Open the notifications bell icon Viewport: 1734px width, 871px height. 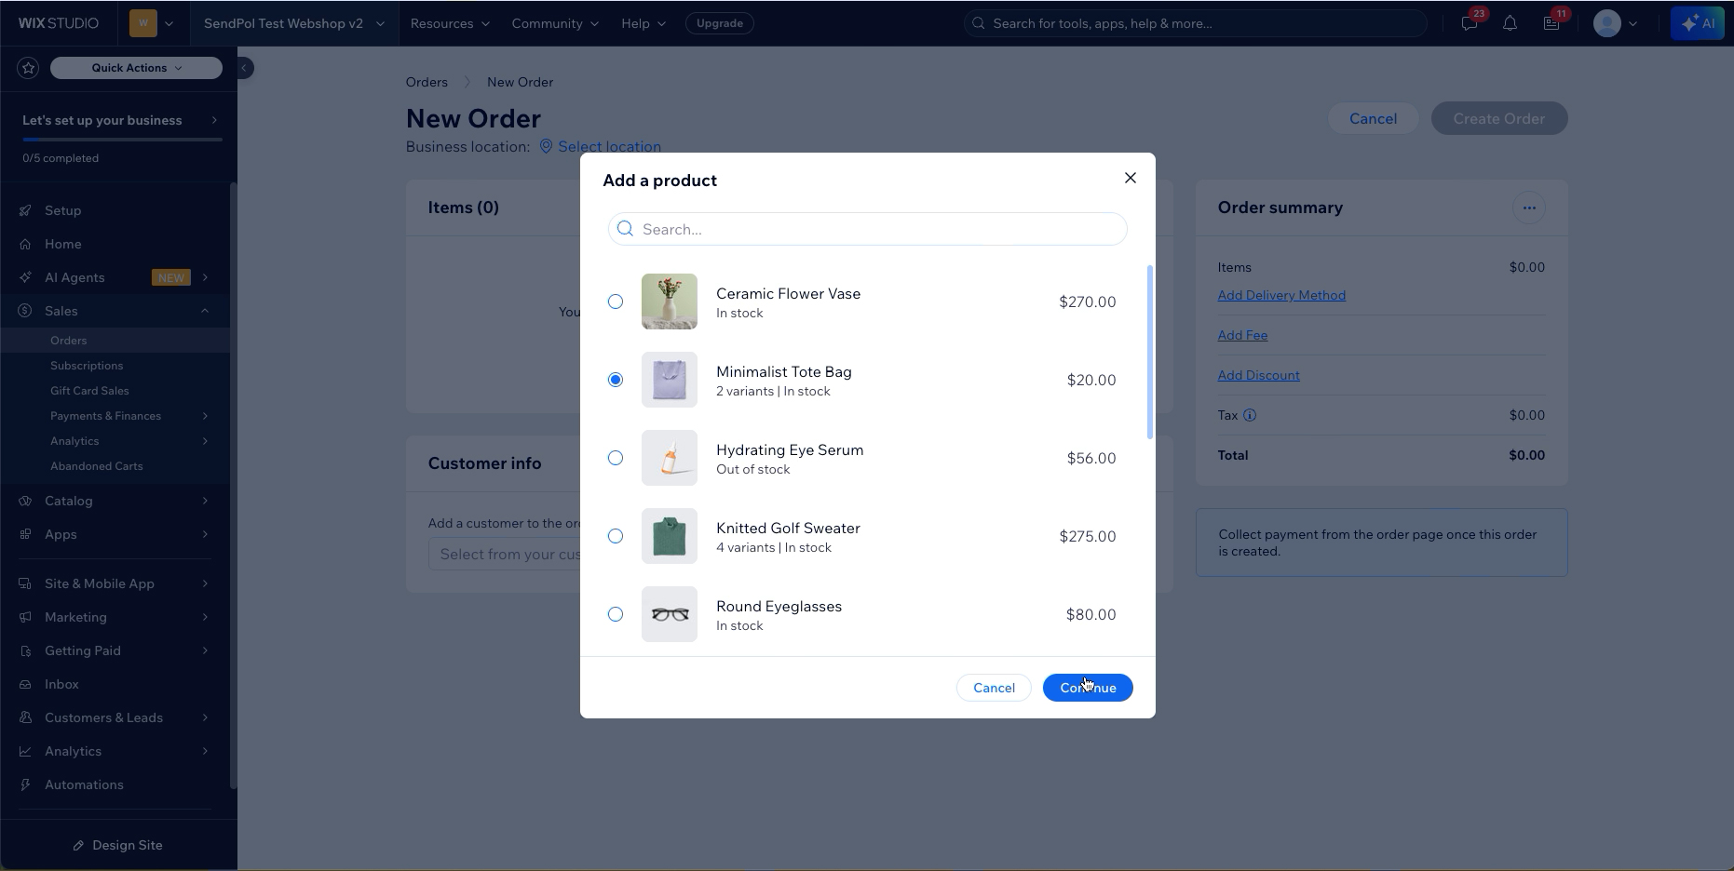pyautogui.click(x=1510, y=23)
